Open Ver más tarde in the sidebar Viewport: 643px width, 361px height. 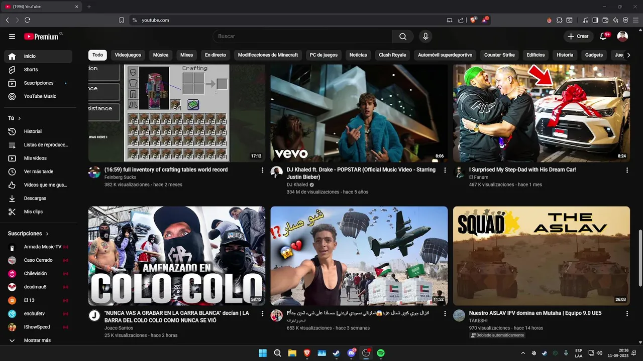click(x=38, y=171)
